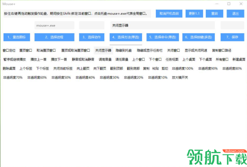The height and width of the screenshot is (167, 247).
Task: Choose 新建桌面 option
Action: (239, 59)
